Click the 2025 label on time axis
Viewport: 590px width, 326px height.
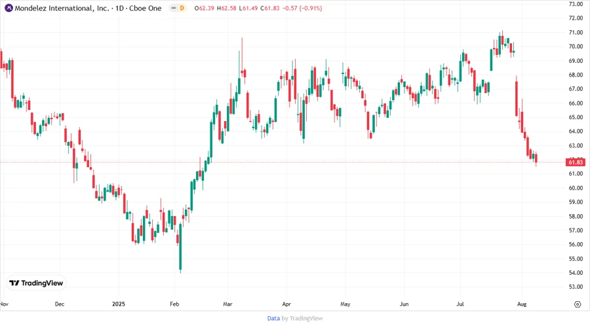tap(119, 304)
